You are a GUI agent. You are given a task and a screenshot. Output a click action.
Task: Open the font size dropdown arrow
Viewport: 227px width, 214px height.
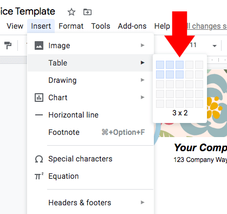[215, 46]
